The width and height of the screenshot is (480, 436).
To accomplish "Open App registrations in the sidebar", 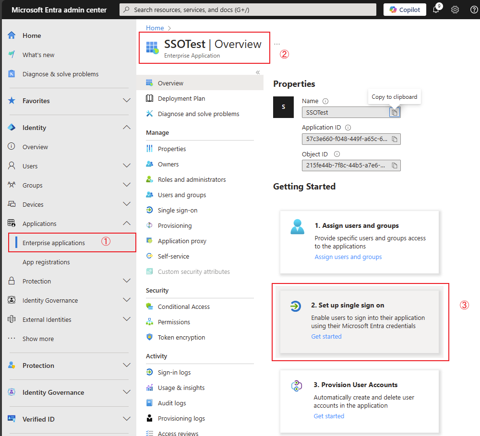I will (x=46, y=262).
